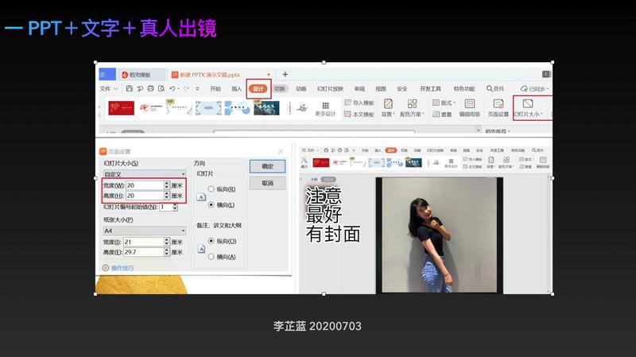Open the 文件 menu dropdown arrow
This screenshot has height=357, width=636.
coord(115,88)
